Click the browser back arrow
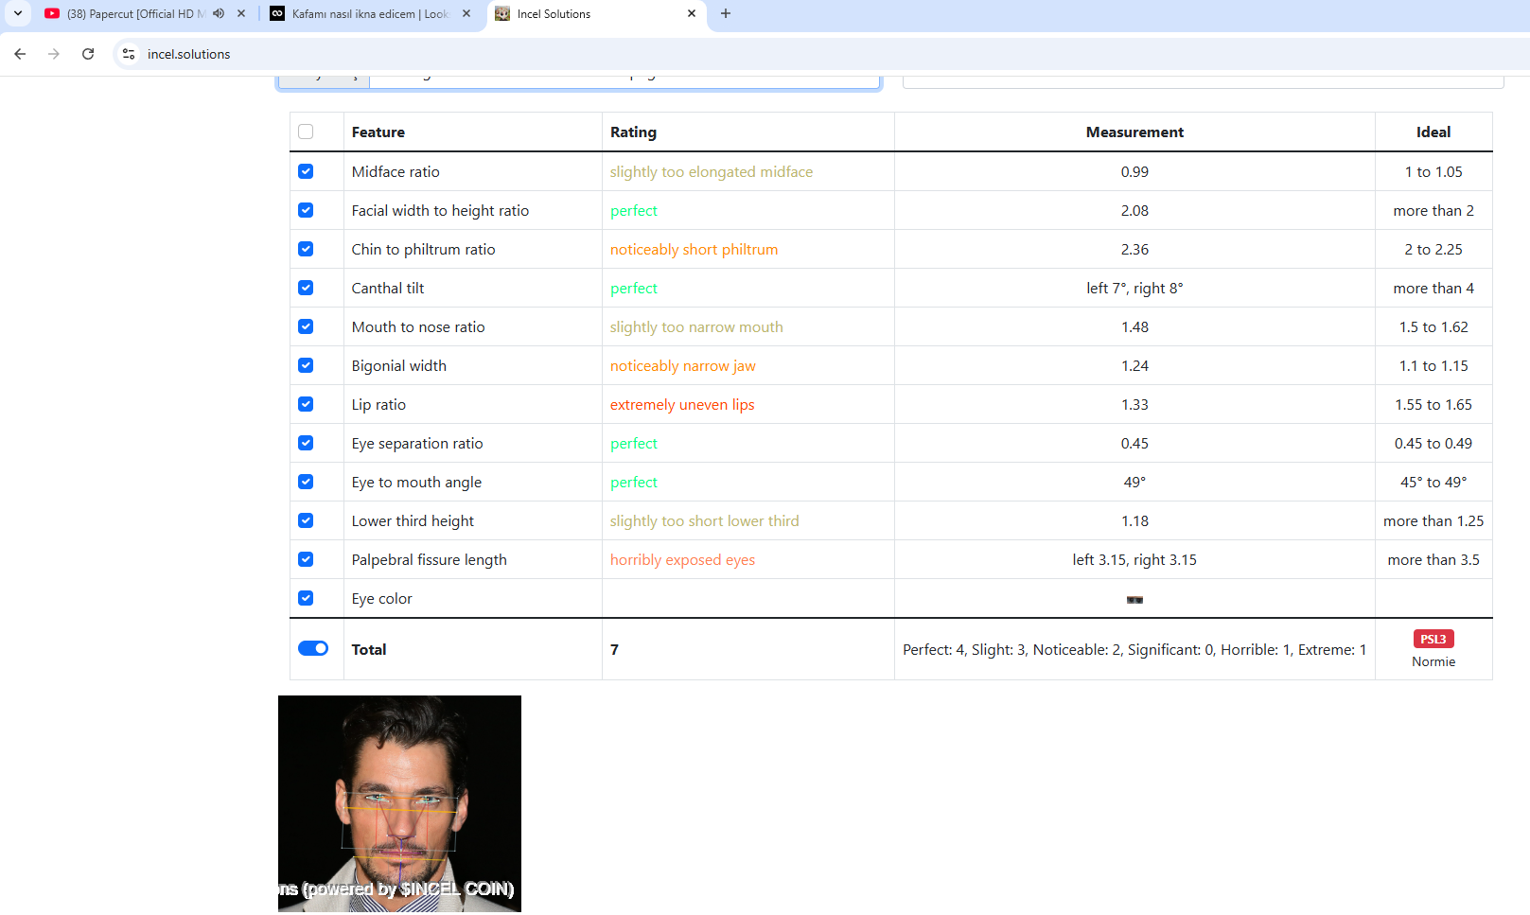1530x915 pixels. coord(20,54)
